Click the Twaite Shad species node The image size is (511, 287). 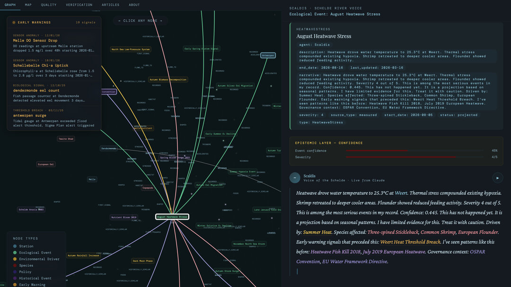tap(66, 139)
